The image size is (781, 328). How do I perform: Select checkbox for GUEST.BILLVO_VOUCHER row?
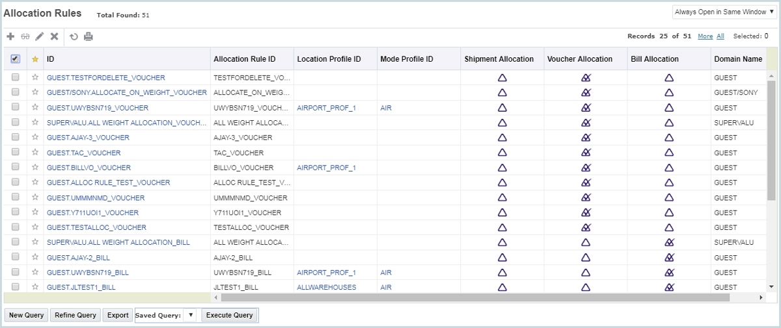16,168
